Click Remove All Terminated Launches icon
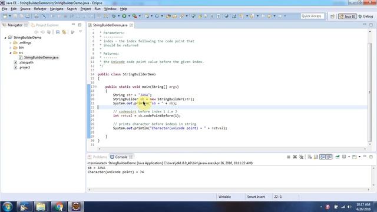 coord(301,157)
